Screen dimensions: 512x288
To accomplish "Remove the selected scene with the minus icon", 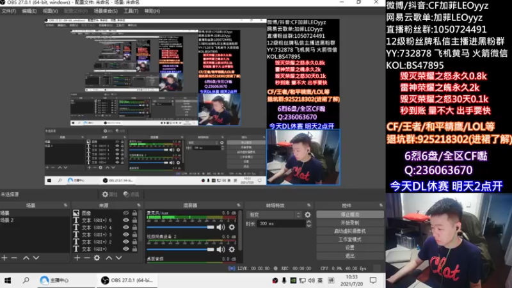I will click(14, 258).
